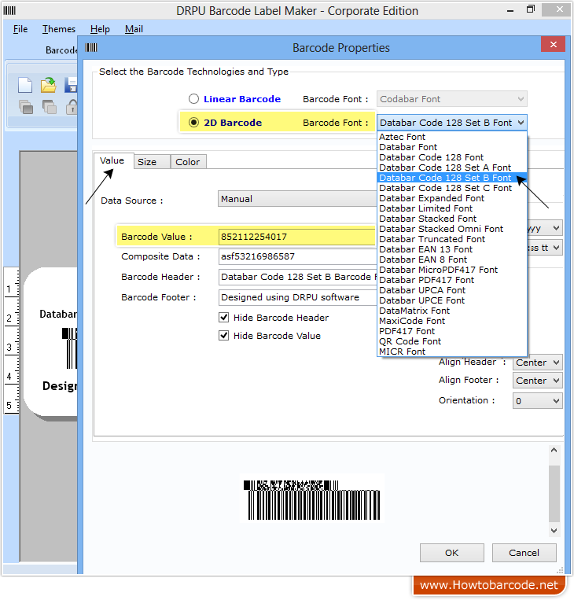This screenshot has width=574, height=600.
Task: Open the Align Header dropdown
Action: [x=537, y=363]
